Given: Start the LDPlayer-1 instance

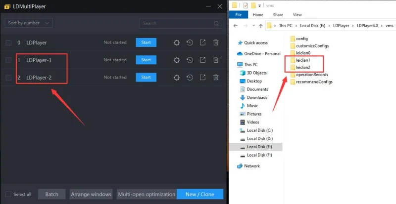Looking at the screenshot, I should coord(146,60).
